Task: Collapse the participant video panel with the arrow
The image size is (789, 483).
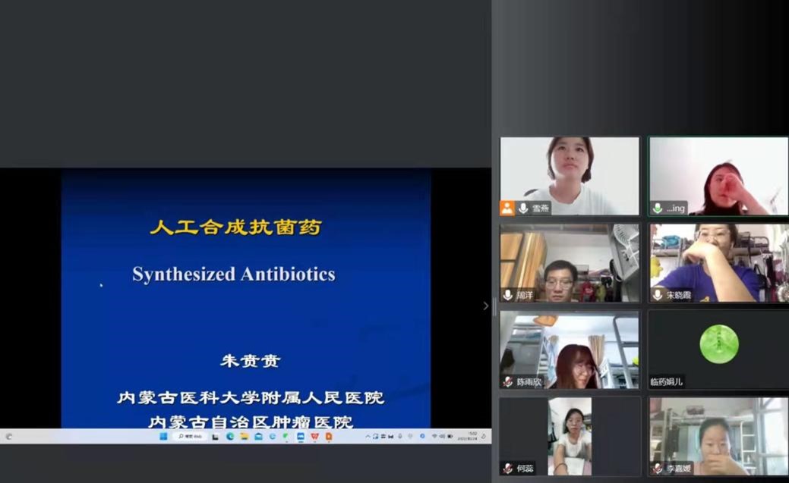Action: [x=486, y=306]
